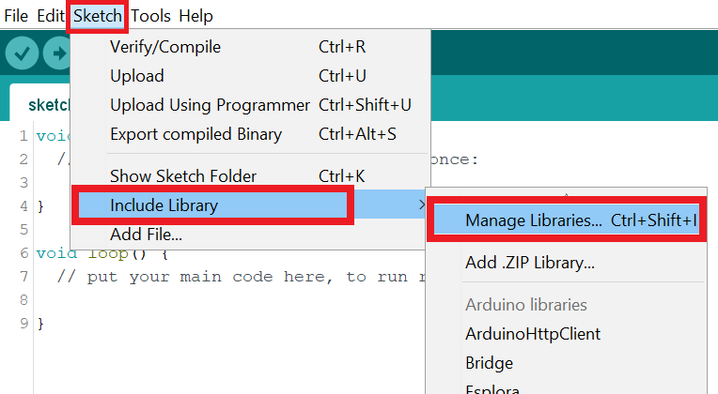Select the plain Upload menu entry
This screenshot has height=394, width=718.
[x=137, y=76]
